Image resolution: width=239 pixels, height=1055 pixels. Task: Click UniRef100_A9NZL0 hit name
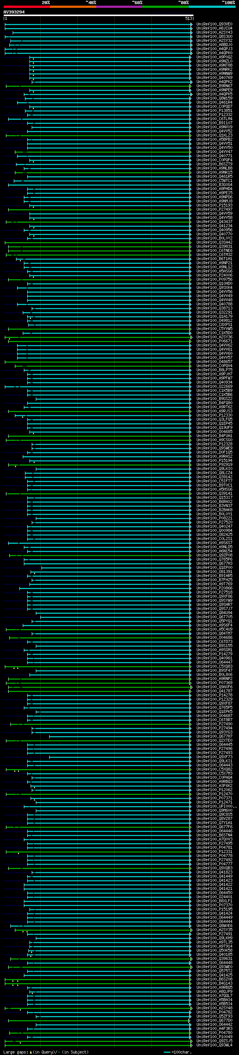pyautogui.click(x=214, y=61)
